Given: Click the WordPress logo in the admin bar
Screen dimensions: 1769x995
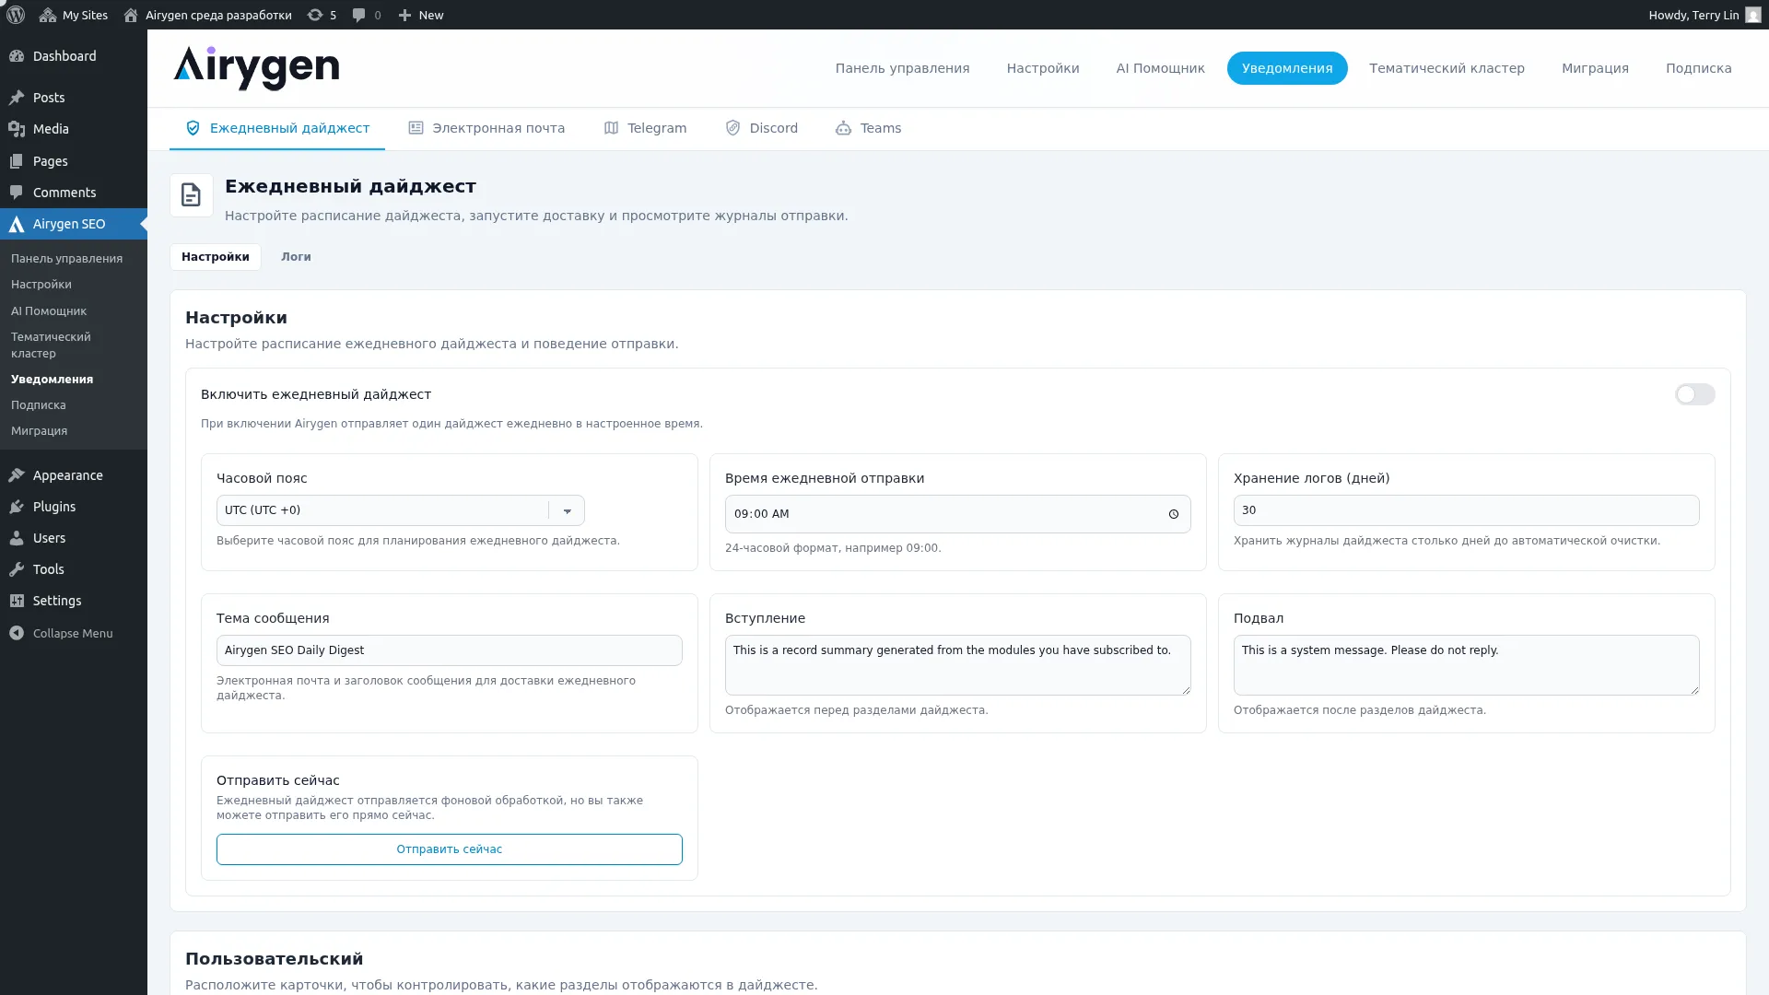Looking at the screenshot, I should (15, 15).
